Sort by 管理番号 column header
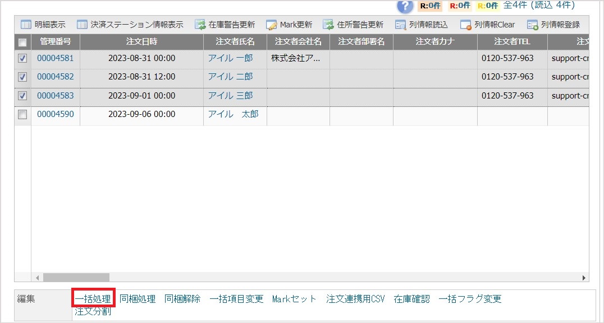 tap(56, 42)
